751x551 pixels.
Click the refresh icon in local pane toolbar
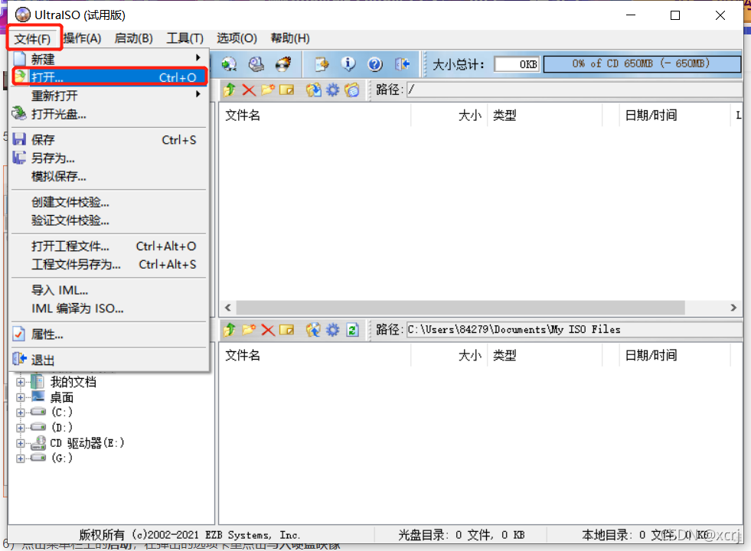coord(352,330)
